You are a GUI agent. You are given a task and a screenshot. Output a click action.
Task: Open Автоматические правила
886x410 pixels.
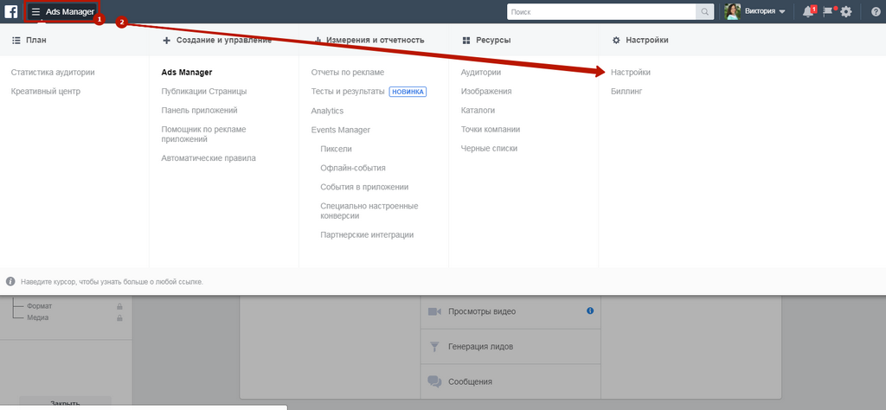pos(209,158)
